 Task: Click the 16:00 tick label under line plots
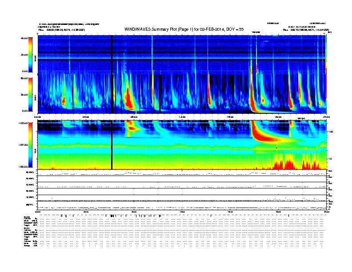click(x=230, y=212)
